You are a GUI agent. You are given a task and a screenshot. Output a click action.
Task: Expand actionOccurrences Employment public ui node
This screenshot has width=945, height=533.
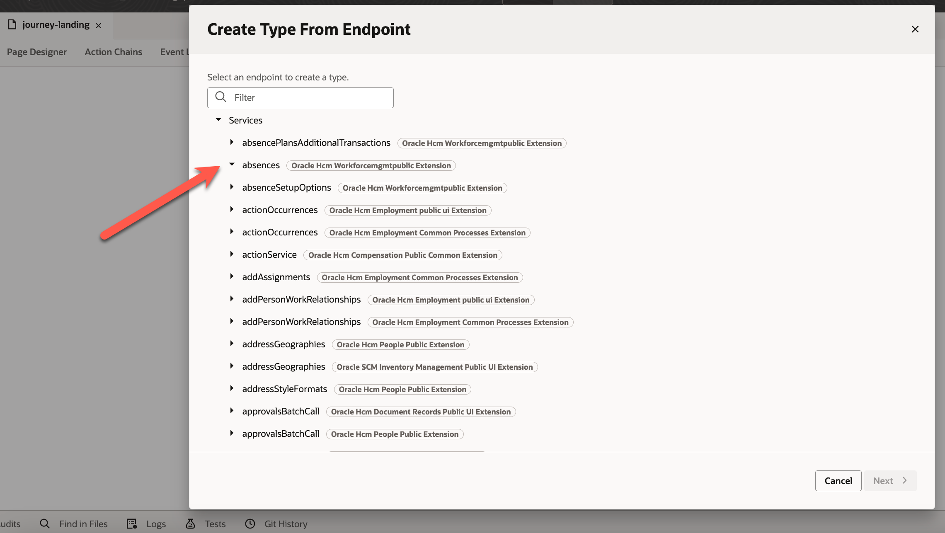pyautogui.click(x=232, y=209)
